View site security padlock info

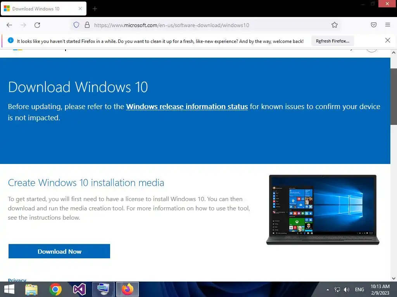pyautogui.click(x=87, y=25)
